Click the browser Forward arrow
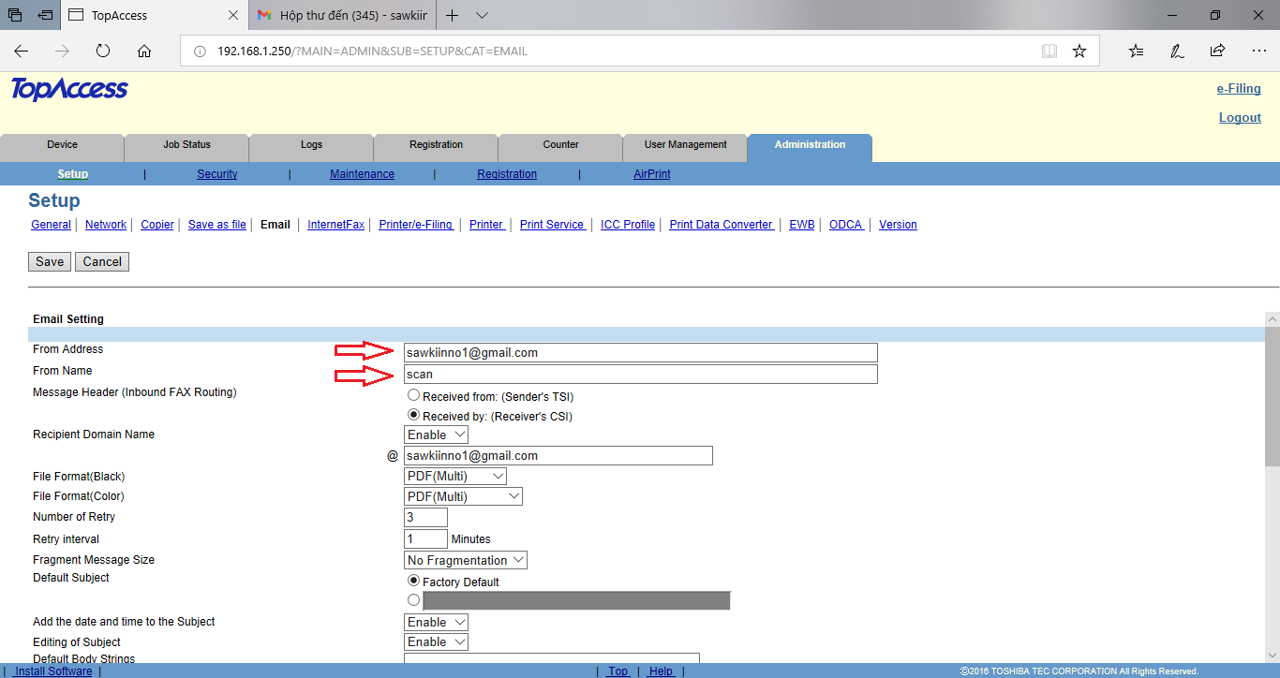This screenshot has height=678, width=1280. pyautogui.click(x=62, y=51)
